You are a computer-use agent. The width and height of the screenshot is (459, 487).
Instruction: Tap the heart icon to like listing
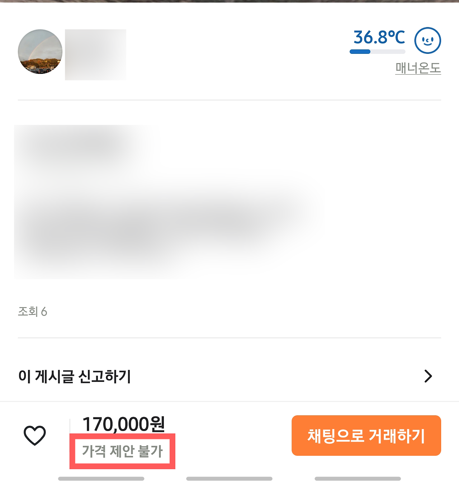[x=35, y=435]
